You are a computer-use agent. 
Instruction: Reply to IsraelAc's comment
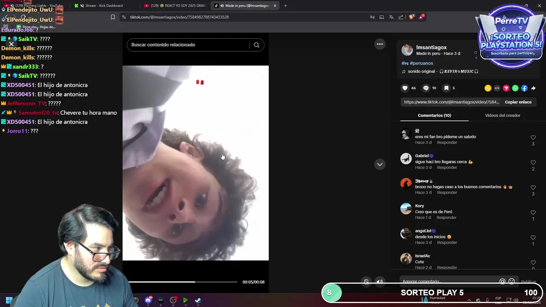447,267
